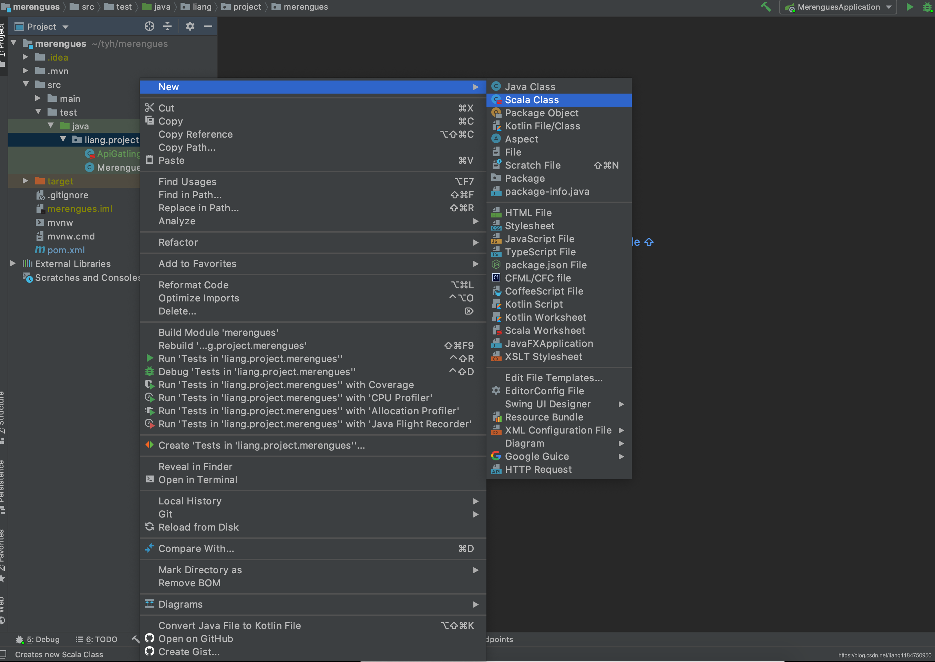The image size is (935, 662).
Task: Click Reformat Code in the context menu
Action: point(193,285)
